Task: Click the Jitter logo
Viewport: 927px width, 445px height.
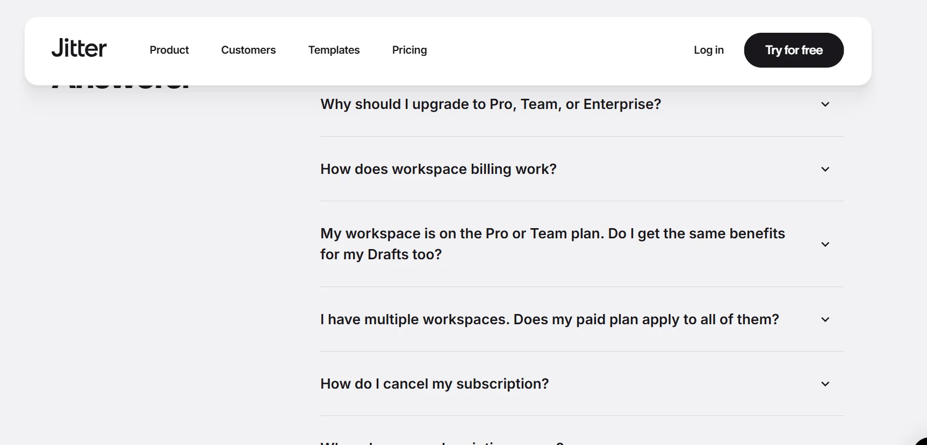Action: (79, 49)
